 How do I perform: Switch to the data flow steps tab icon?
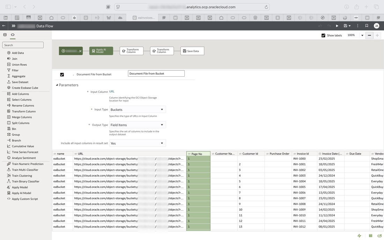coord(13,35)
